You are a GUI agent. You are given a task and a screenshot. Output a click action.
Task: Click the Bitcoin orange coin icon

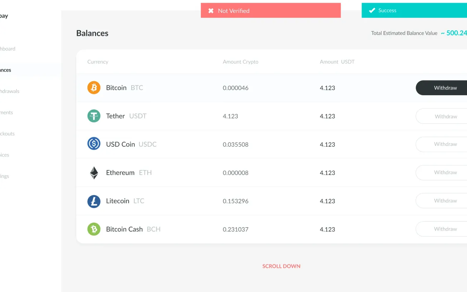click(94, 88)
